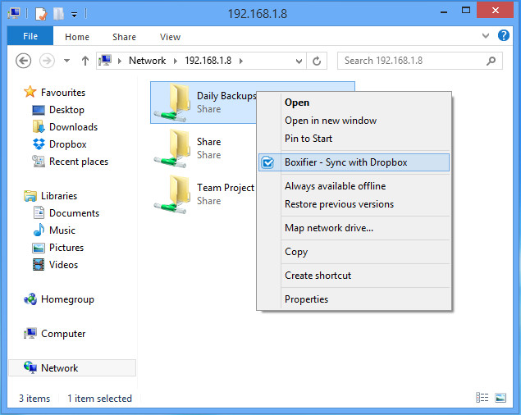Open the address bar history dropdown
Image resolution: width=521 pixels, height=415 pixels.
(x=299, y=62)
